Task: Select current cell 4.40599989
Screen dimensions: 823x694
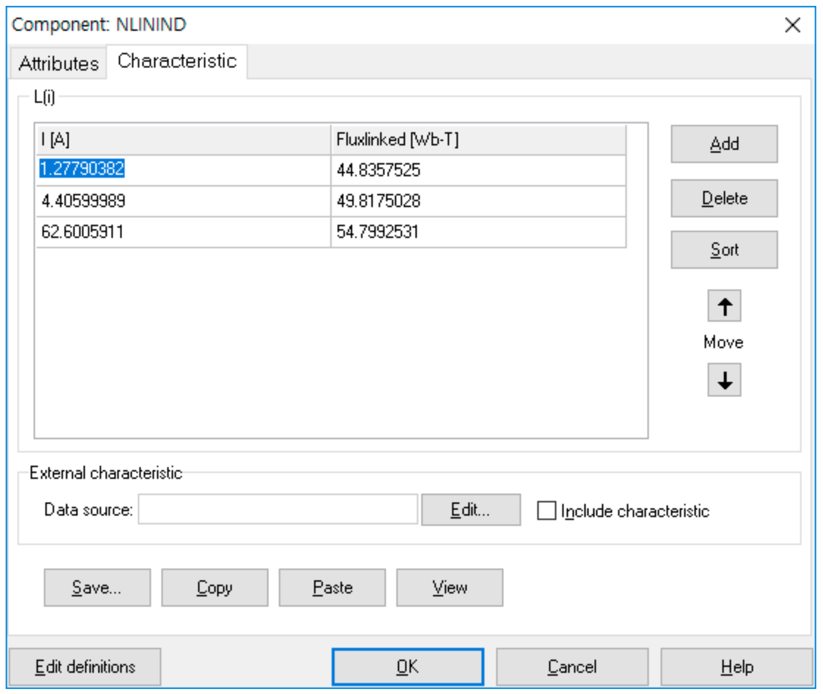Action: (x=83, y=201)
